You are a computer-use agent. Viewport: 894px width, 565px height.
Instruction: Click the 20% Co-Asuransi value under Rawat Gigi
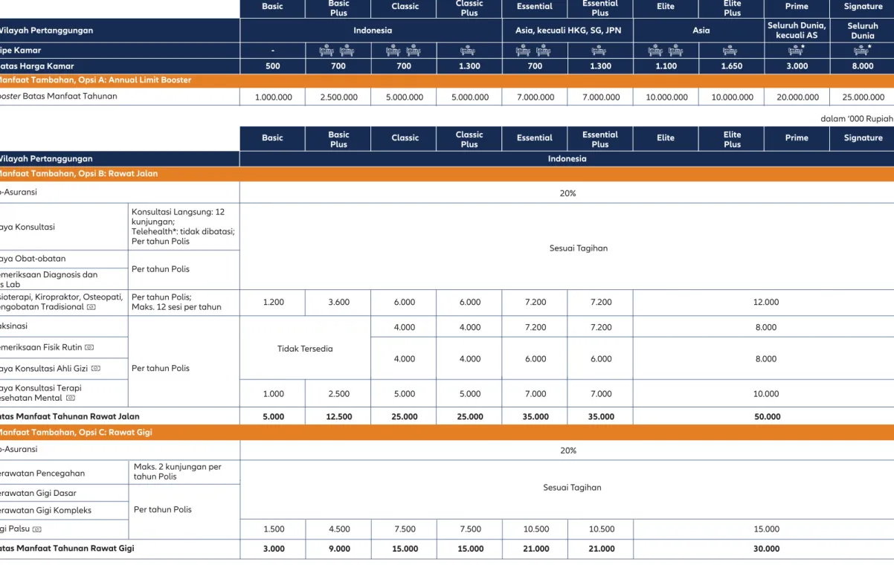point(568,451)
